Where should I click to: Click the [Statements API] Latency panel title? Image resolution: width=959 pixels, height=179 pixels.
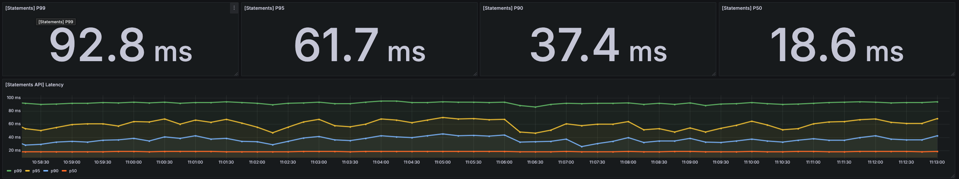pyautogui.click(x=34, y=85)
